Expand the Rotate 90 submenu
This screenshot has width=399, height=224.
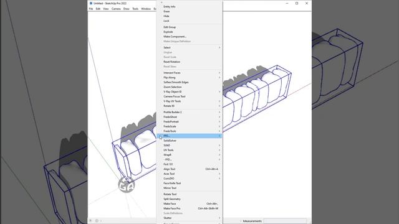click(x=190, y=106)
